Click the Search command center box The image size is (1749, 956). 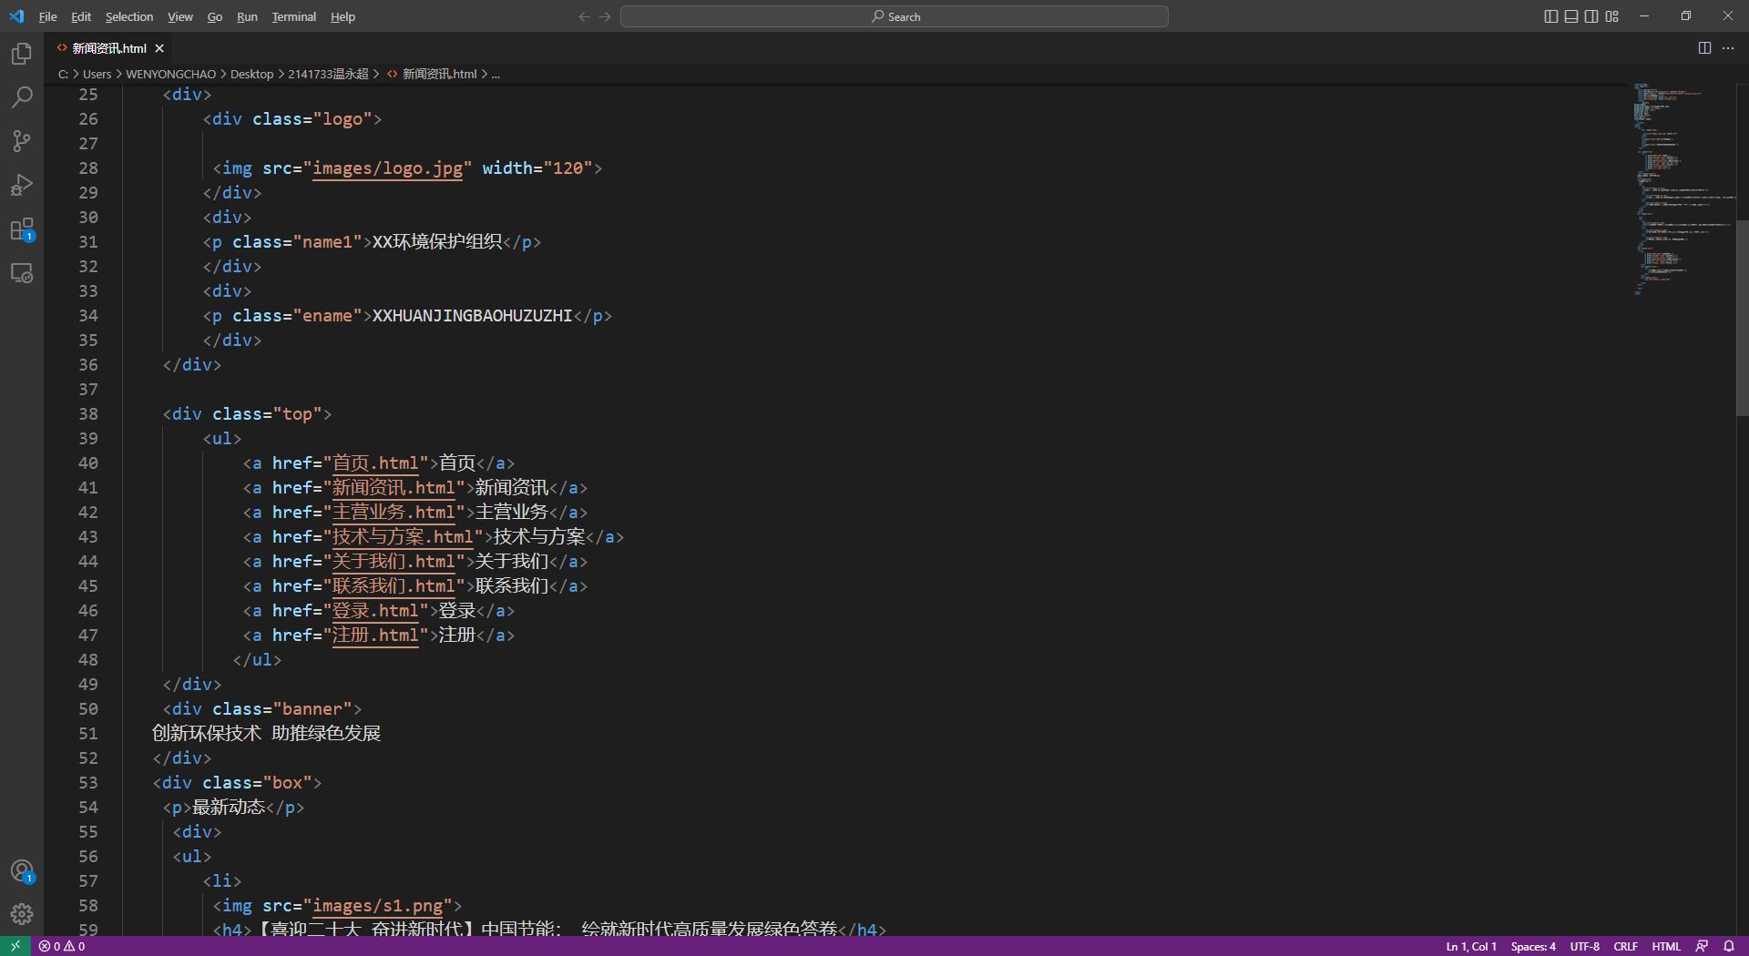pyautogui.click(x=895, y=16)
